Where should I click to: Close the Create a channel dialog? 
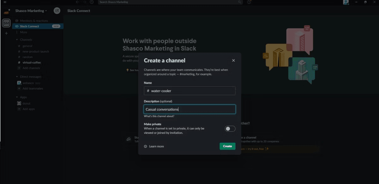tap(233, 60)
